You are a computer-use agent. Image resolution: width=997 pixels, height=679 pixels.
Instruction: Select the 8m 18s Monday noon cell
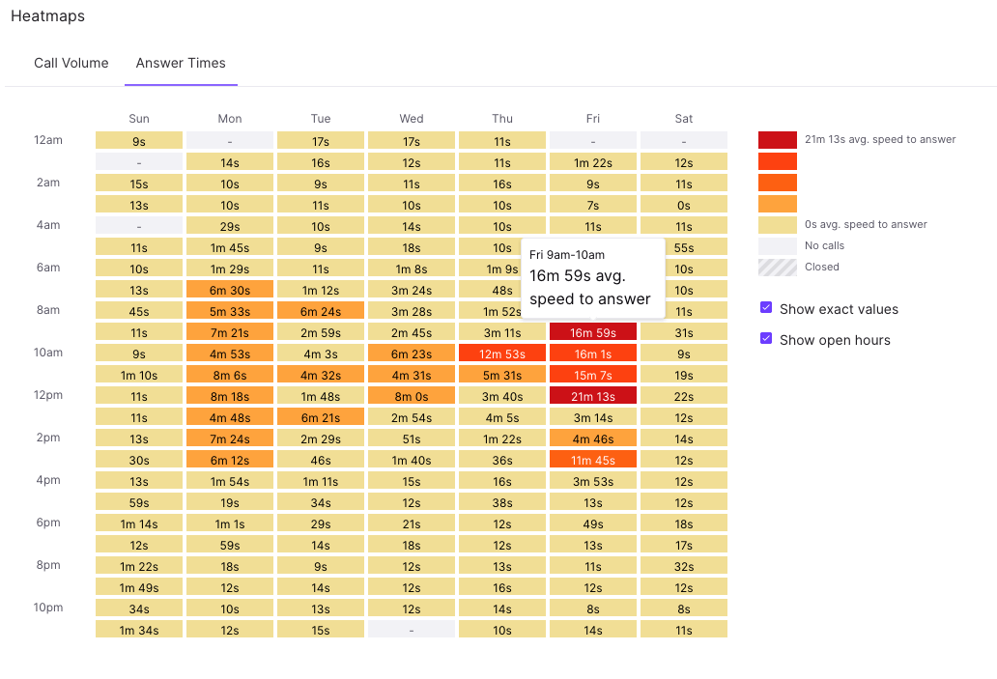[230, 395]
